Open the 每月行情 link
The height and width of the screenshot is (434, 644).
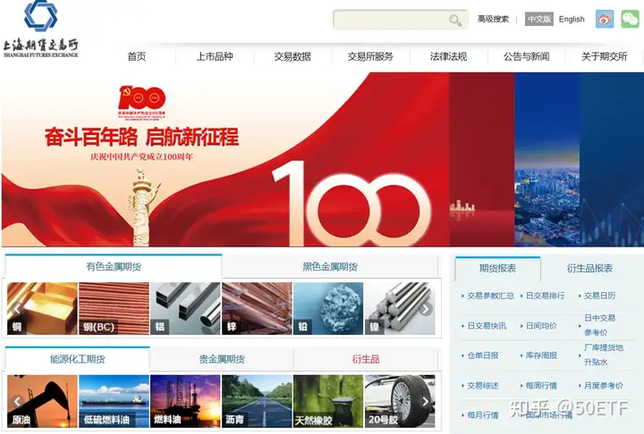pos(483,415)
